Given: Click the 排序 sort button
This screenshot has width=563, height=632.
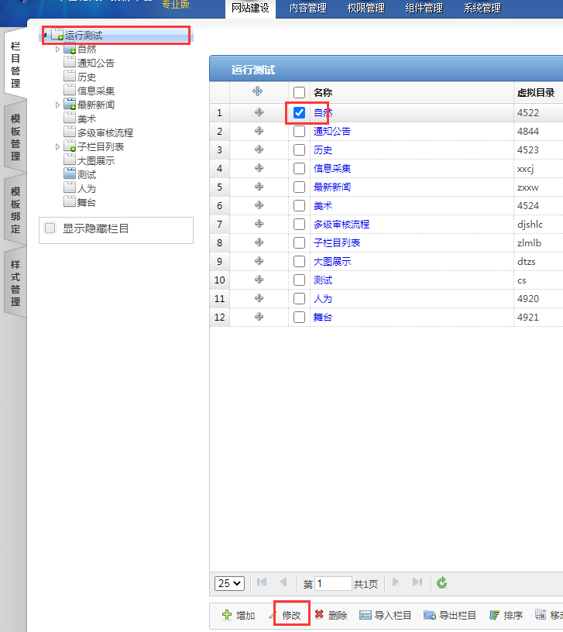Looking at the screenshot, I should click(x=506, y=616).
